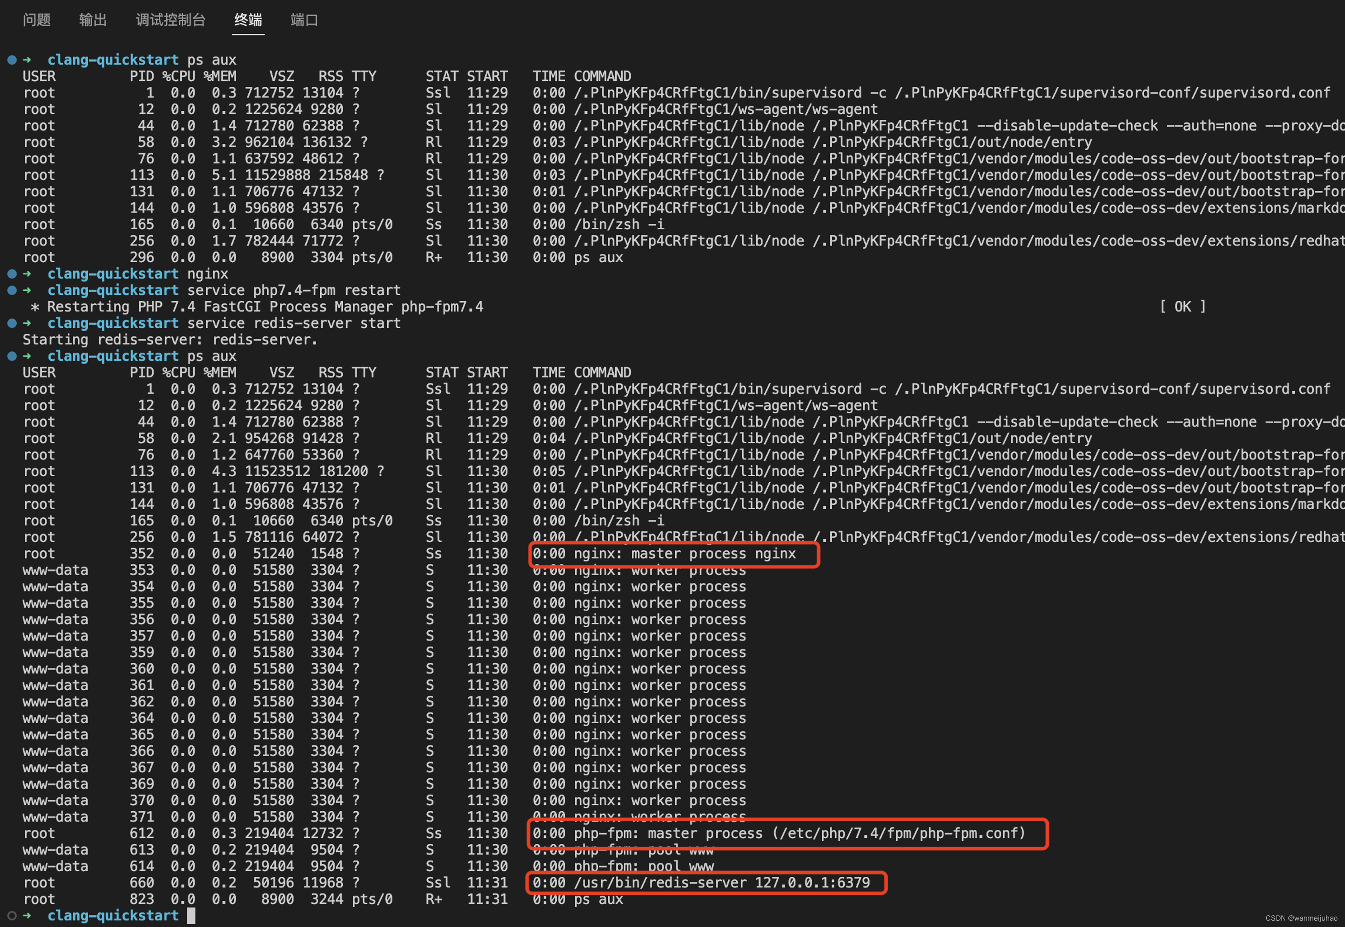
Task: Click 'CSDN @wanmeijuhao' text at bottom right
Action: 1301,918
